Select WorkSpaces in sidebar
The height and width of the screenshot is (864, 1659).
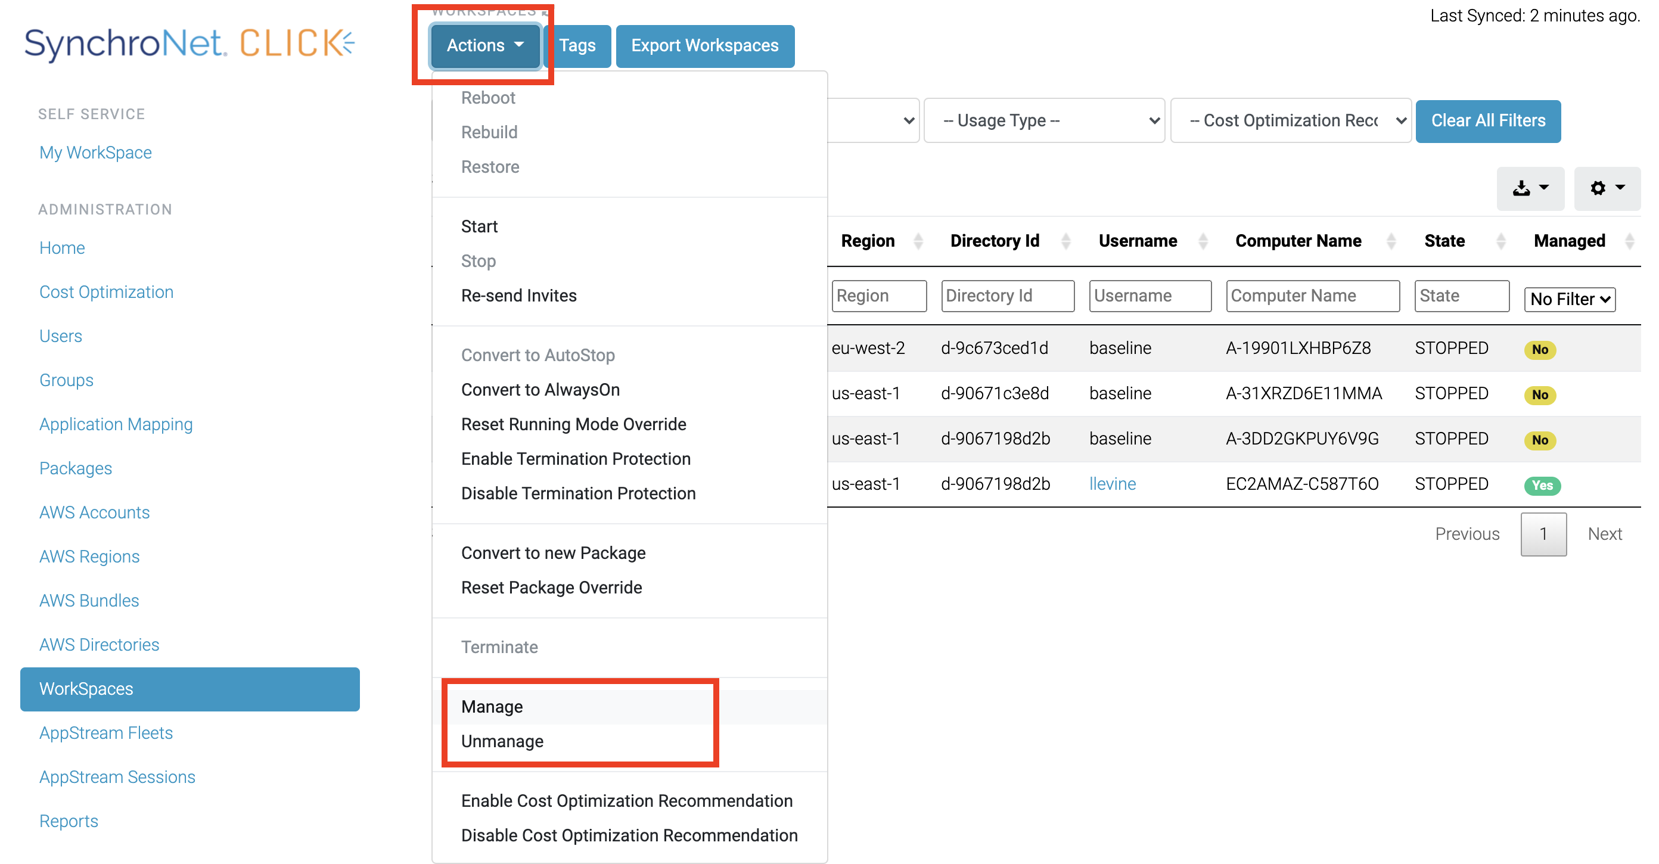coord(190,689)
